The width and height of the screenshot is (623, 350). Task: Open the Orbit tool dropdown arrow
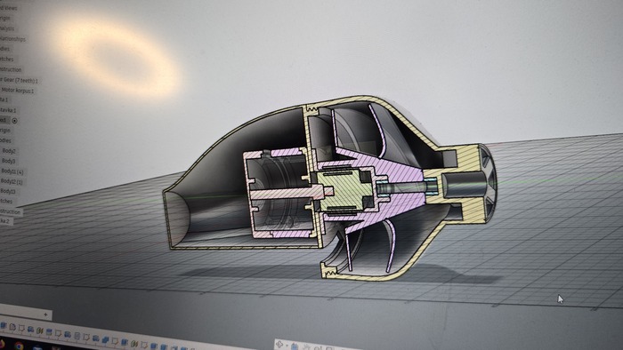tap(287, 346)
